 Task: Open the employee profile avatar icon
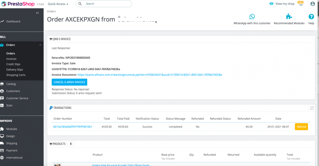[313, 3]
